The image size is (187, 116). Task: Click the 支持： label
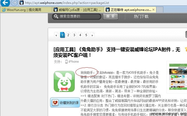coord(58,62)
